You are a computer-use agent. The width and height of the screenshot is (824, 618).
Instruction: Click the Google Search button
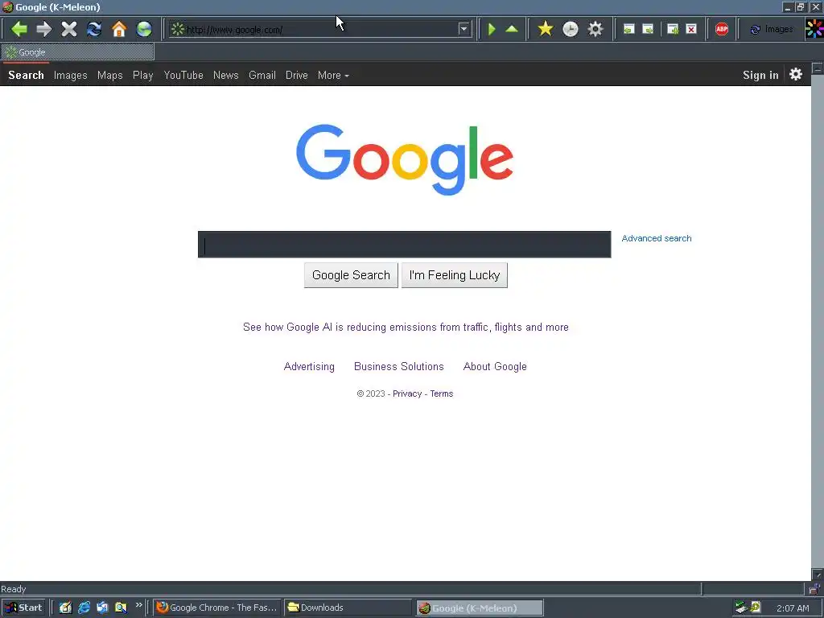point(351,275)
